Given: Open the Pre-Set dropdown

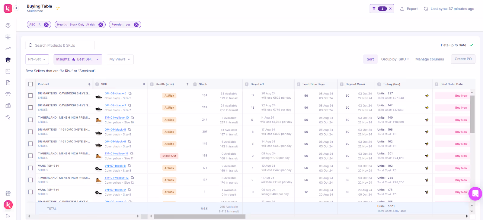Looking at the screenshot, I should click(x=37, y=59).
